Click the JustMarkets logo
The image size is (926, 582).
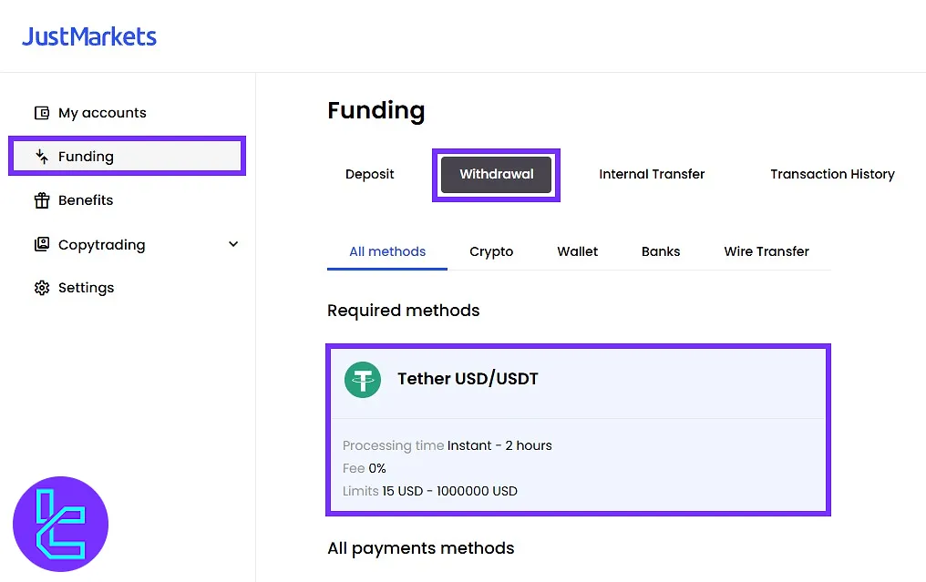89,36
